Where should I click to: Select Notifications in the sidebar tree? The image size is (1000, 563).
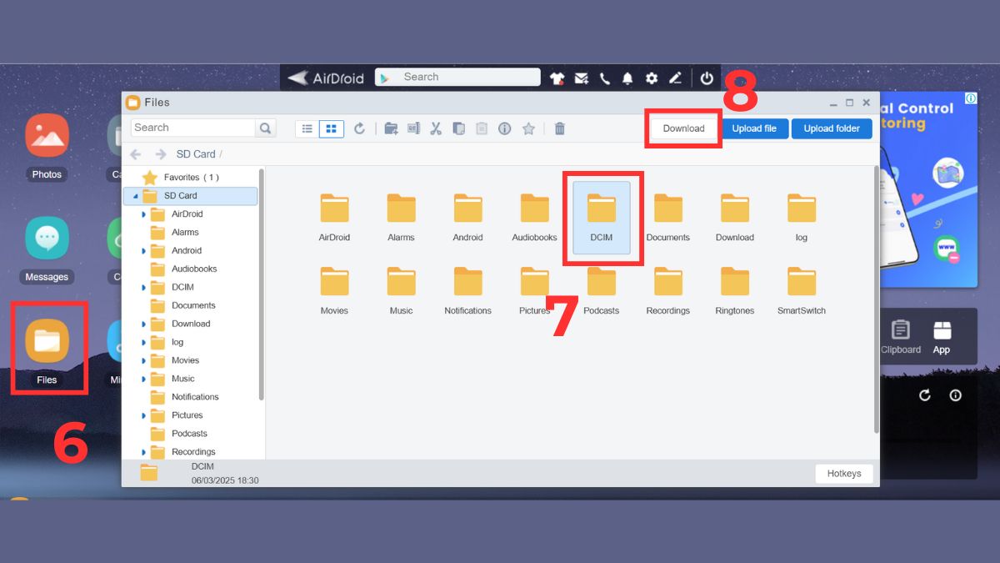(x=195, y=397)
